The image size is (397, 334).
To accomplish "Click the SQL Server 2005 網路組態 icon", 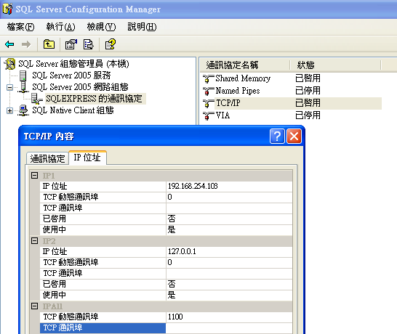I will [x=23, y=87].
